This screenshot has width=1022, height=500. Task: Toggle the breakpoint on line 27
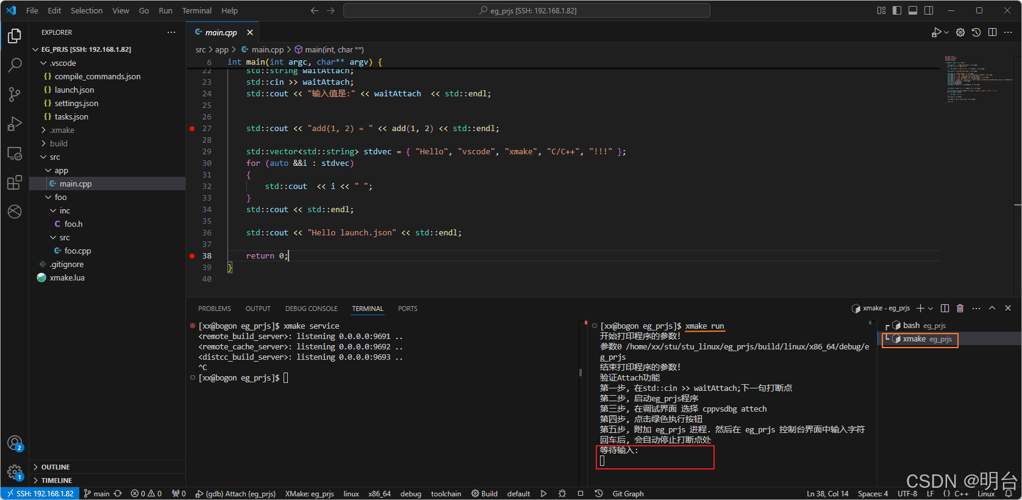coord(192,129)
